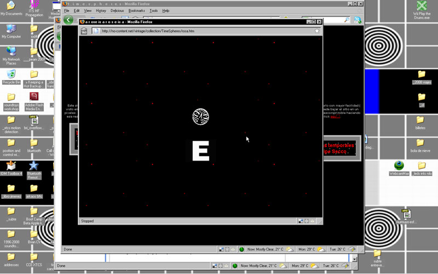The image size is (438, 274).
Task: Click the green Back arrow in Firefox
Action: coord(68,20)
